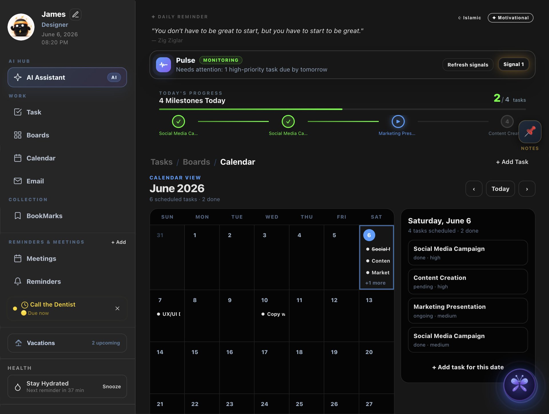The height and width of the screenshot is (414, 549).
Task: Open James's profile avatar
Action: (21, 27)
